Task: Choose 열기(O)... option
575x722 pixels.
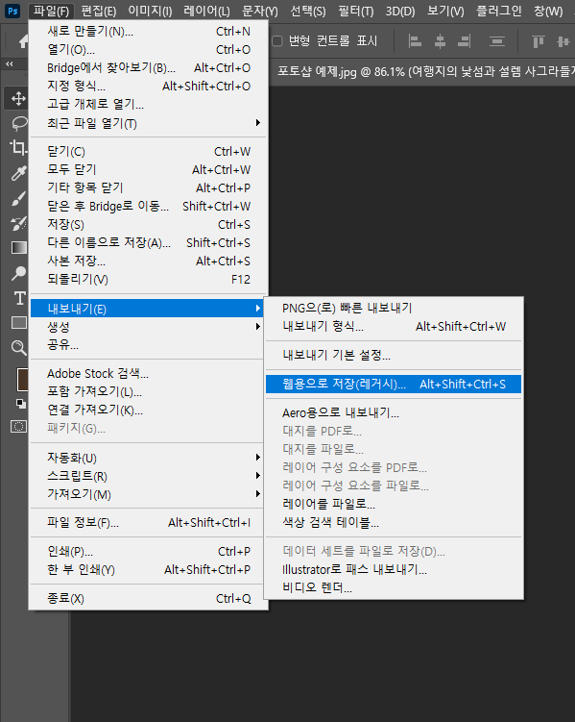Action: click(x=149, y=49)
